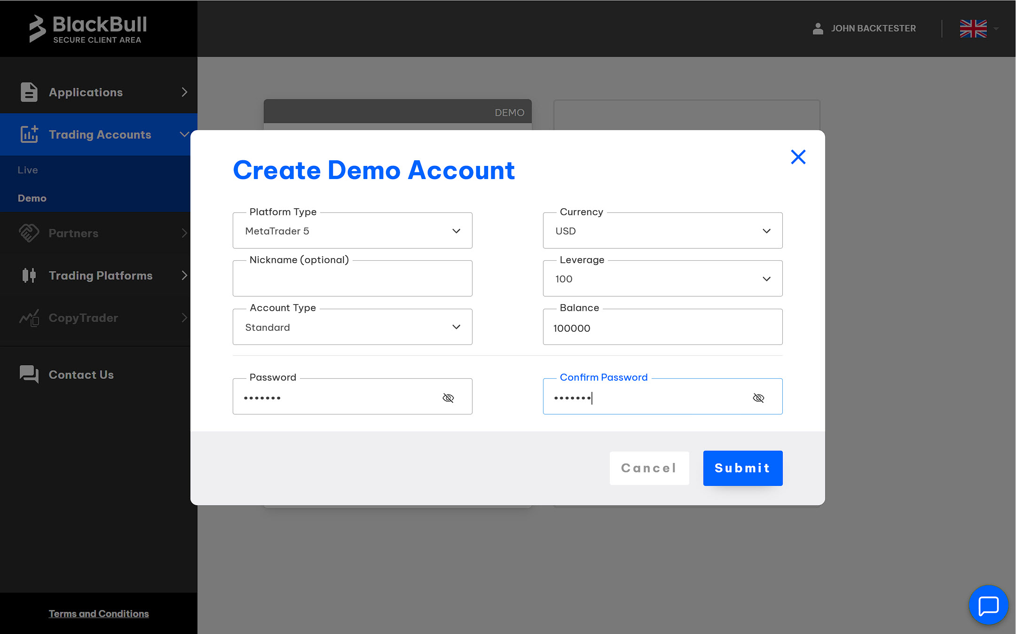Click the BlackBull logo icon
This screenshot has width=1016, height=634.
click(x=38, y=28)
